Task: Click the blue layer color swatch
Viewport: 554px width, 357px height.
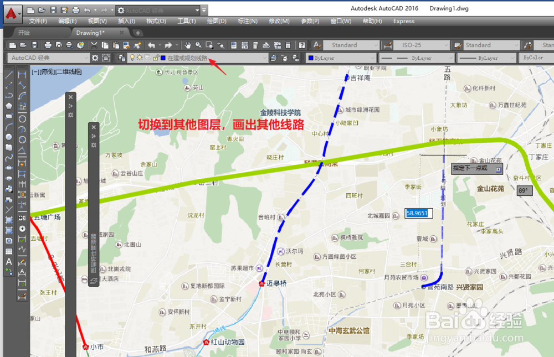Action: (x=163, y=58)
